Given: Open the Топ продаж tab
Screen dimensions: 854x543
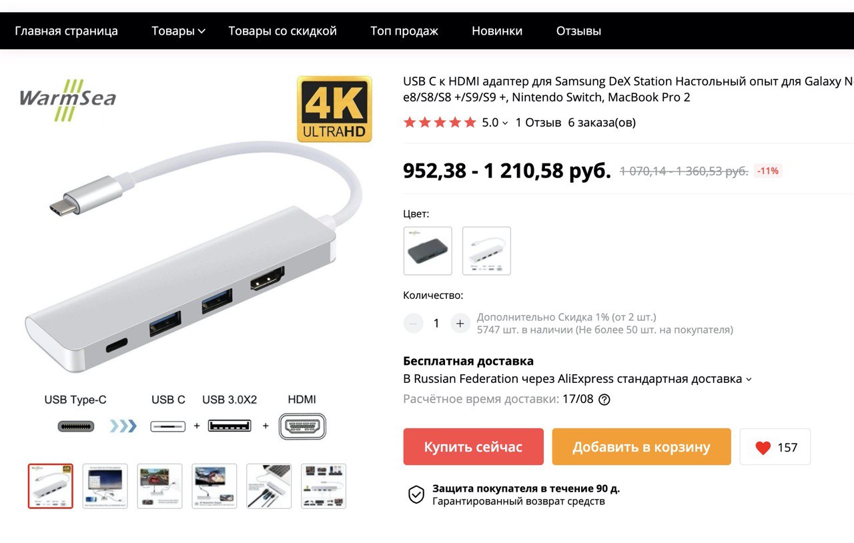Looking at the screenshot, I should tap(404, 31).
